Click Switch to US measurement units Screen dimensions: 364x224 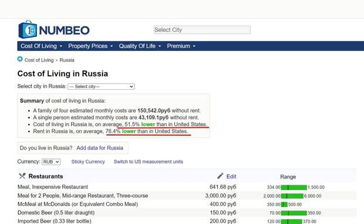tap(149, 162)
